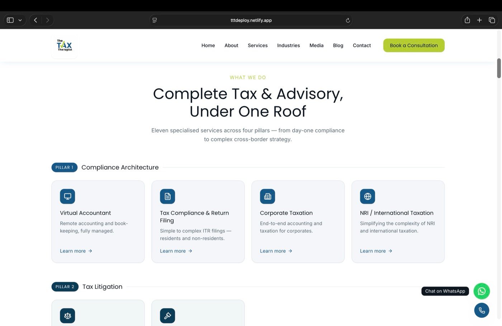Click the End-to-end accounting and taxation description

point(291,227)
